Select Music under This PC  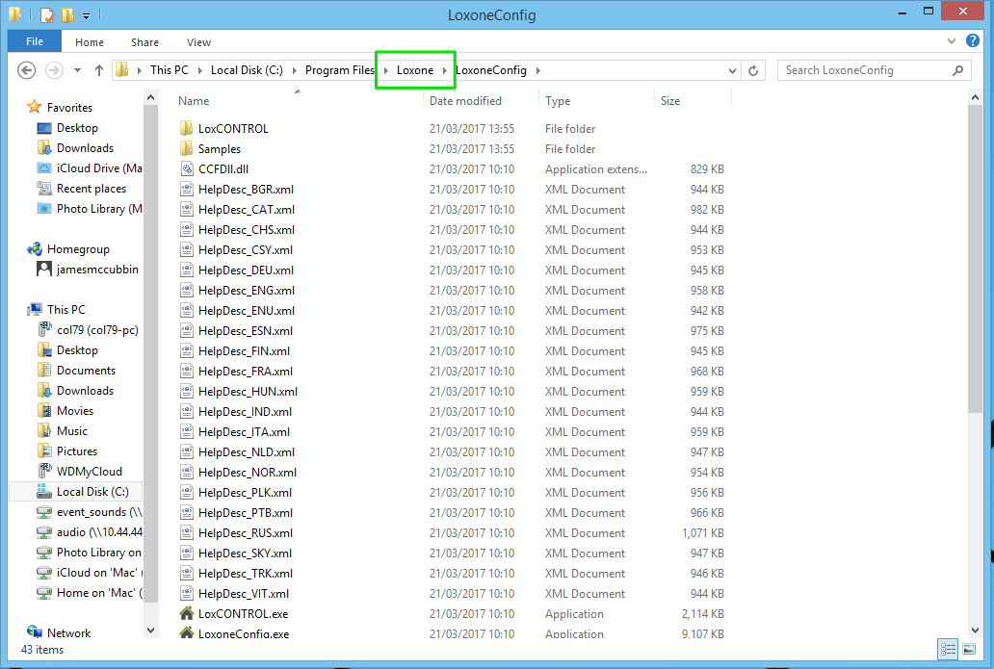[x=72, y=431]
